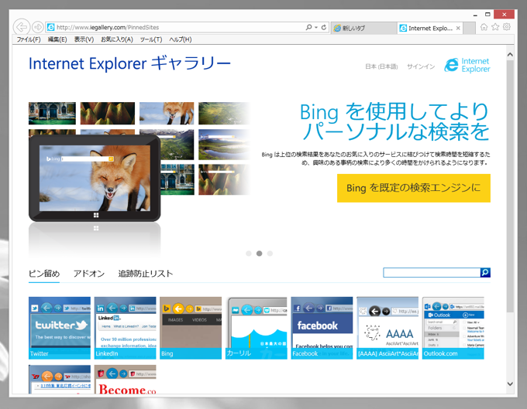Image resolution: width=527 pixels, height=409 pixels.
Task: Click the search magnifier in address bar
Action: coord(308,27)
